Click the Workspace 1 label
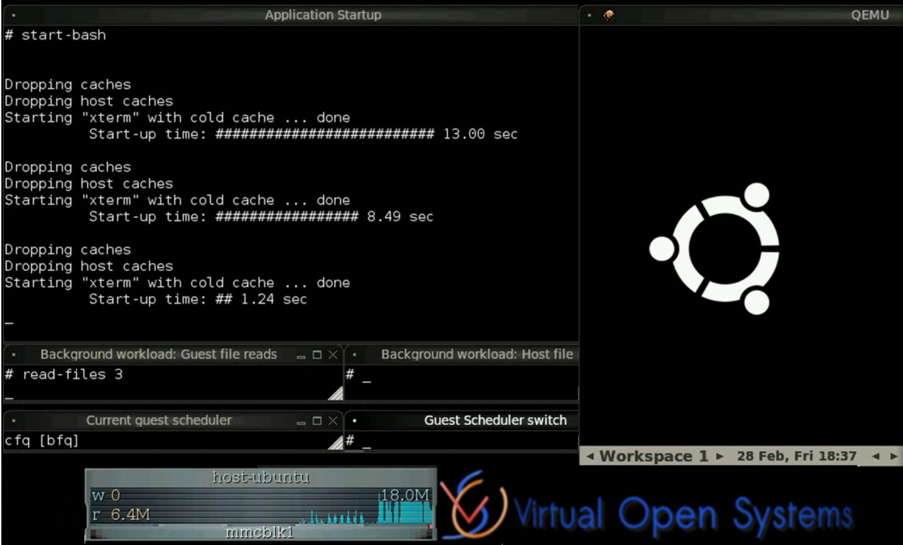This screenshot has width=903, height=545. (651, 456)
